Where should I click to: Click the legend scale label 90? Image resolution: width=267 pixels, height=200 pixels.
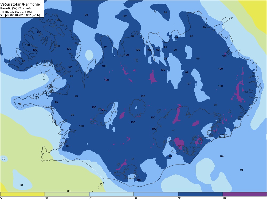click(x=180, y=198)
